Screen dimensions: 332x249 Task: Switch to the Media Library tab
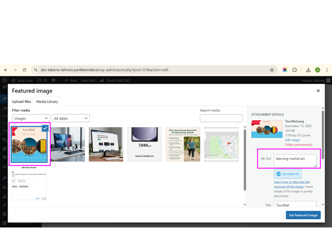pos(47,101)
